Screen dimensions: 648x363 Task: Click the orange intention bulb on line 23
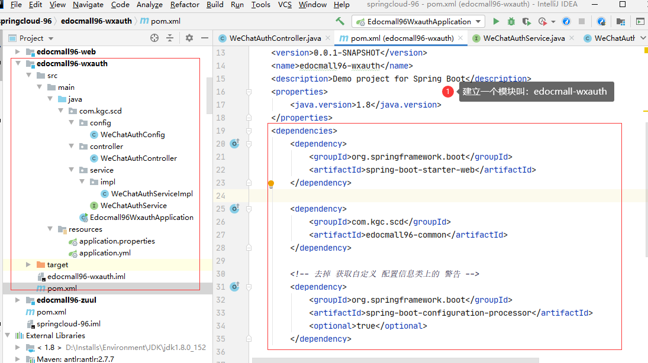(271, 184)
